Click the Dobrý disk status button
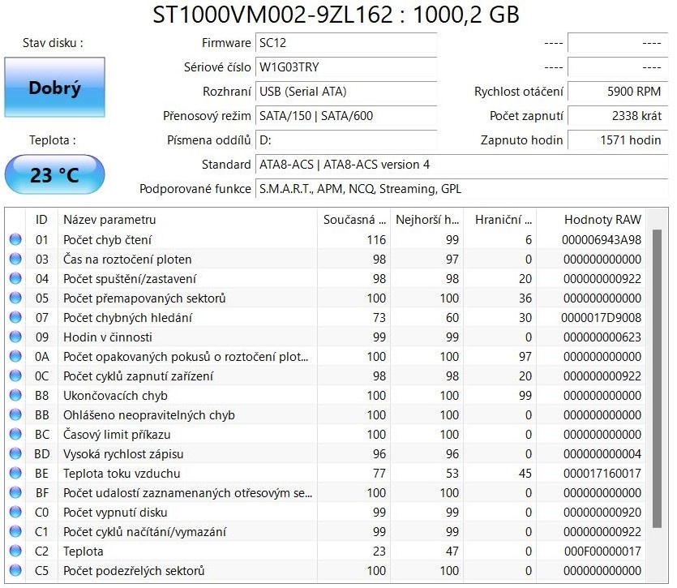The width and height of the screenshot is (677, 588). coord(54,88)
